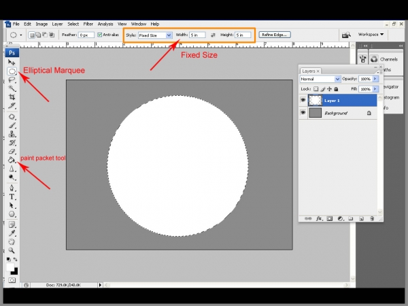Select the Brush tool
408x306 pixels.
(x=12, y=125)
